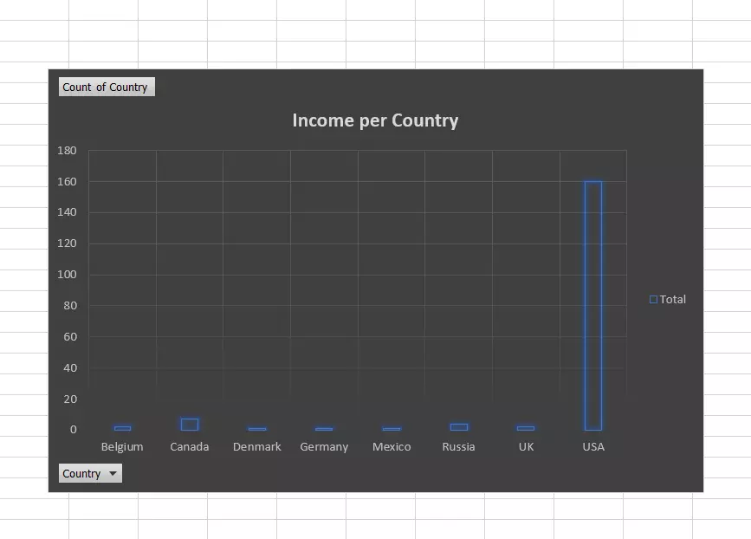This screenshot has width=751, height=539.
Task: Expand filtering options via the Country axis button
Action: point(113,473)
